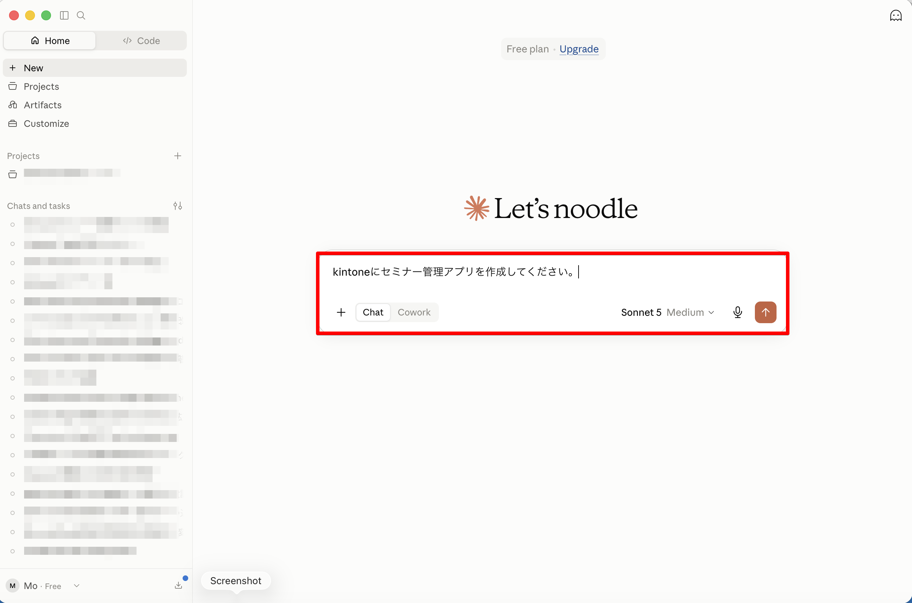912x603 pixels.
Task: Click the Projects section heading
Action: (x=23, y=156)
